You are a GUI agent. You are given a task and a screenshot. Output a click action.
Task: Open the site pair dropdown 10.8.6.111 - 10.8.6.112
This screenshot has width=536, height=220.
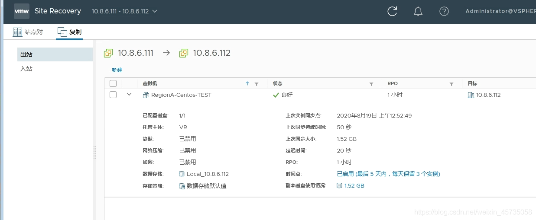(x=124, y=11)
